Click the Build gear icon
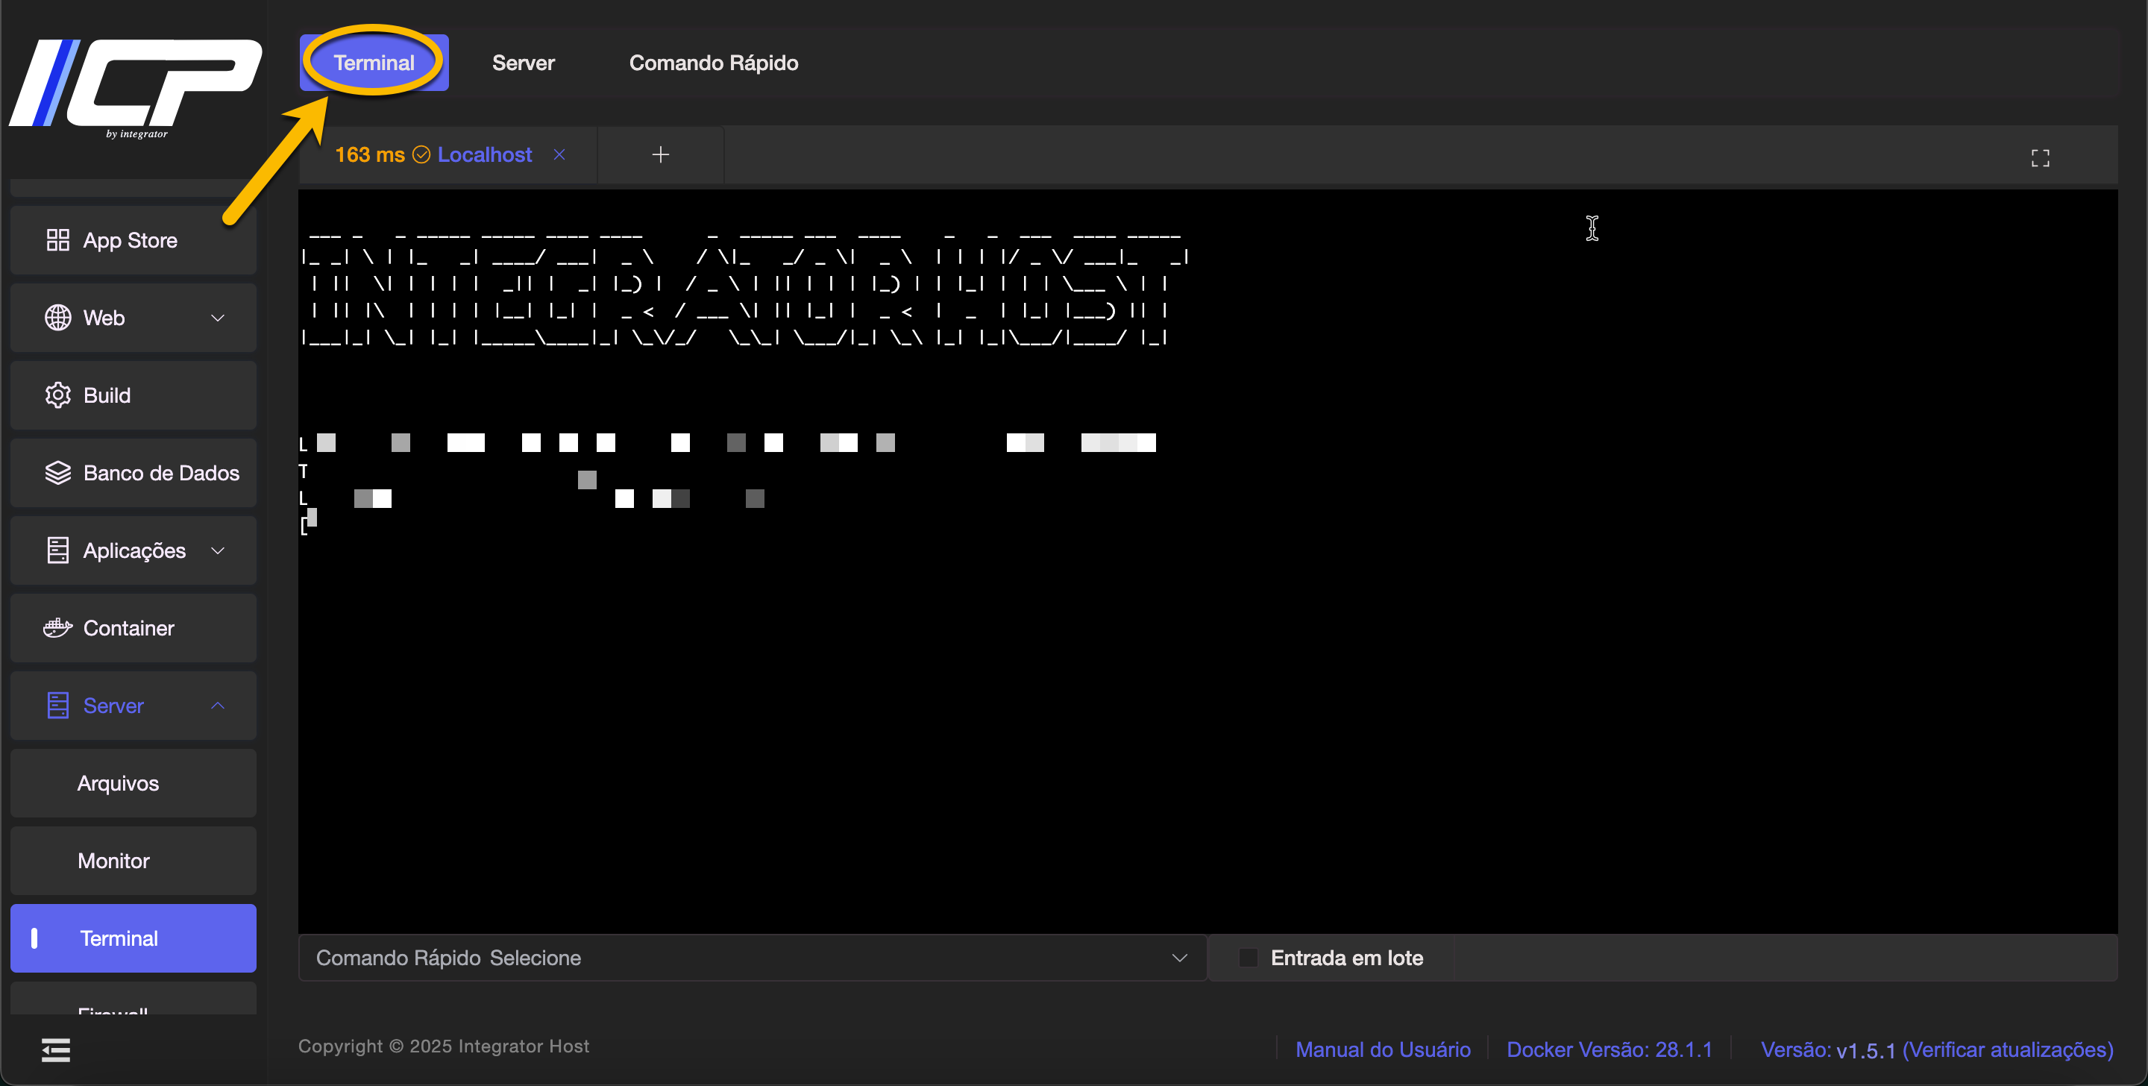The height and width of the screenshot is (1086, 2148). click(57, 395)
